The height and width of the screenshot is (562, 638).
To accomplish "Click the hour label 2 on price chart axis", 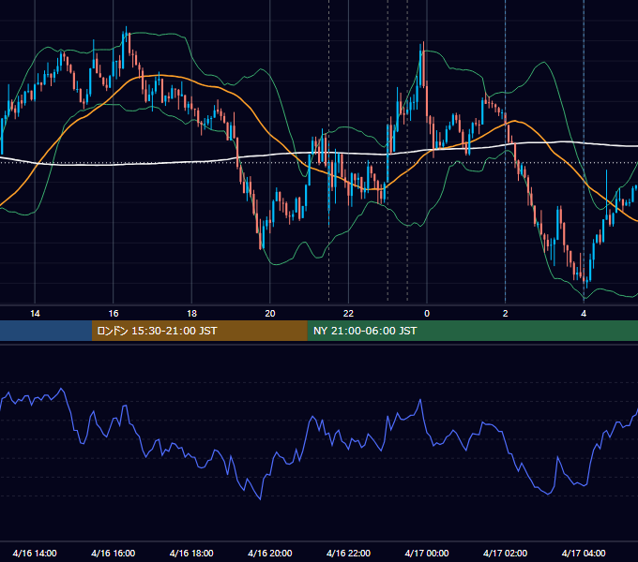I will (x=506, y=314).
